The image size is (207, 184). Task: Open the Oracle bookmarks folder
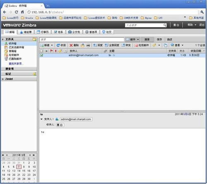click(27, 18)
